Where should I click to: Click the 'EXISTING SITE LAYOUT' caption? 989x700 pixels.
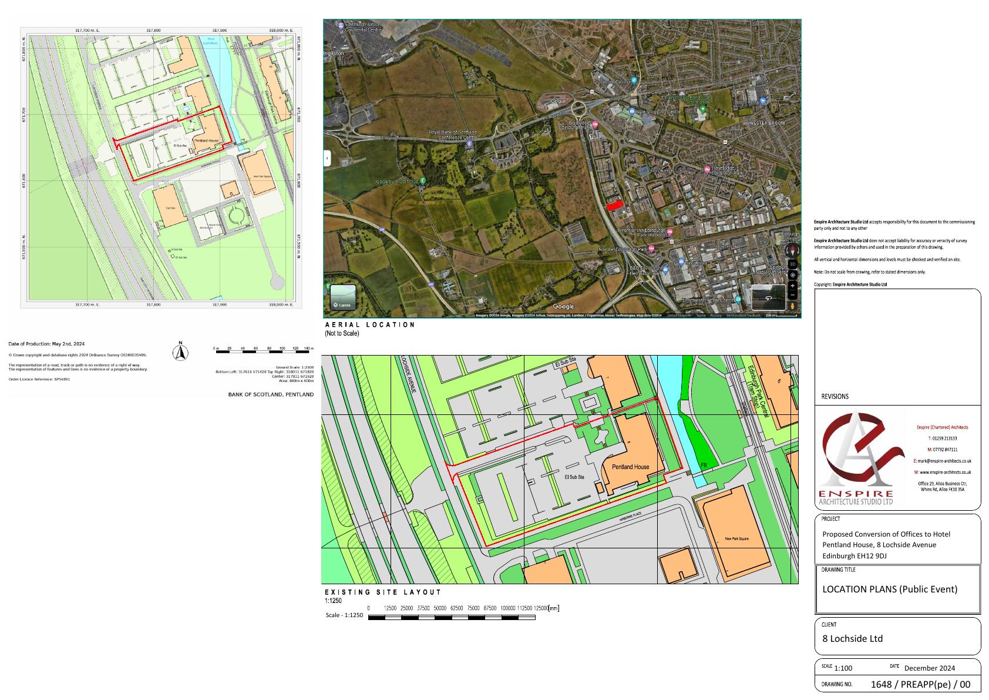coord(382,592)
